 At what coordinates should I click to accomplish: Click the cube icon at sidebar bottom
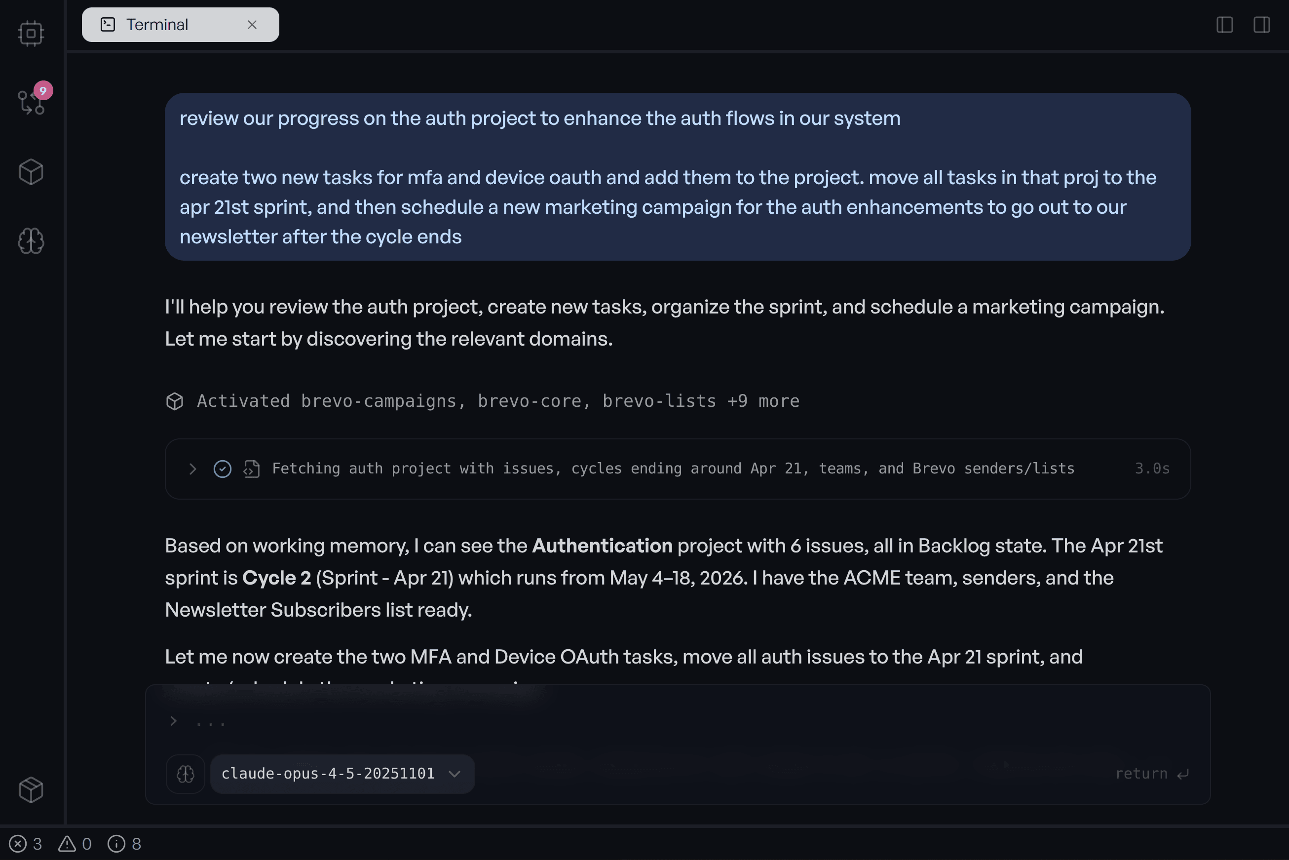pos(31,790)
